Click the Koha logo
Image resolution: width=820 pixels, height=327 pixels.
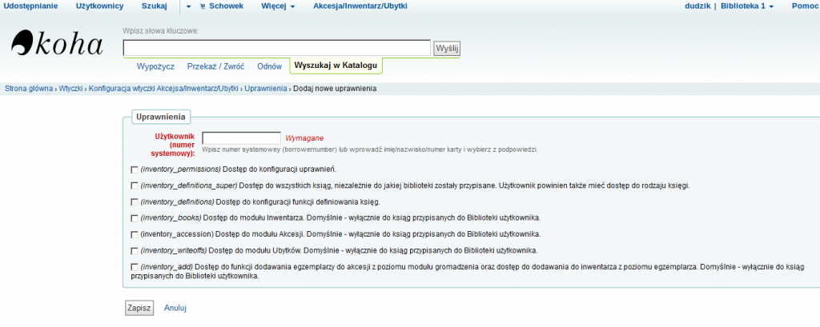[x=57, y=45]
